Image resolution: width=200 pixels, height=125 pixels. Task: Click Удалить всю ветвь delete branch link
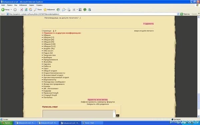tap(98, 100)
